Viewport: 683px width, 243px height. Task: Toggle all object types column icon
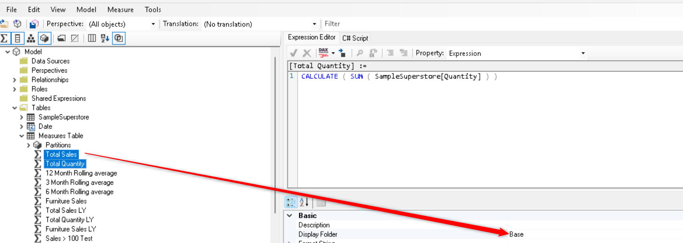pos(92,38)
